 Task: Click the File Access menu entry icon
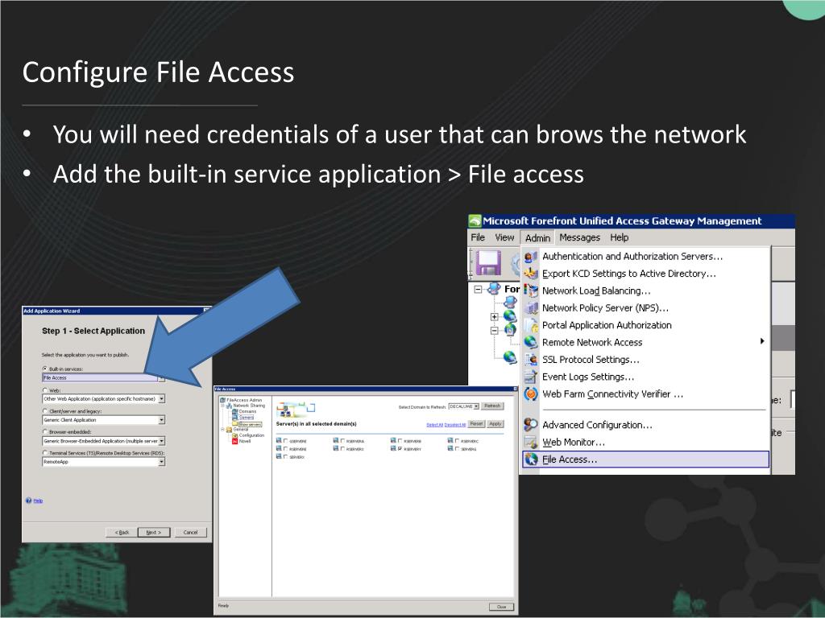coord(532,459)
